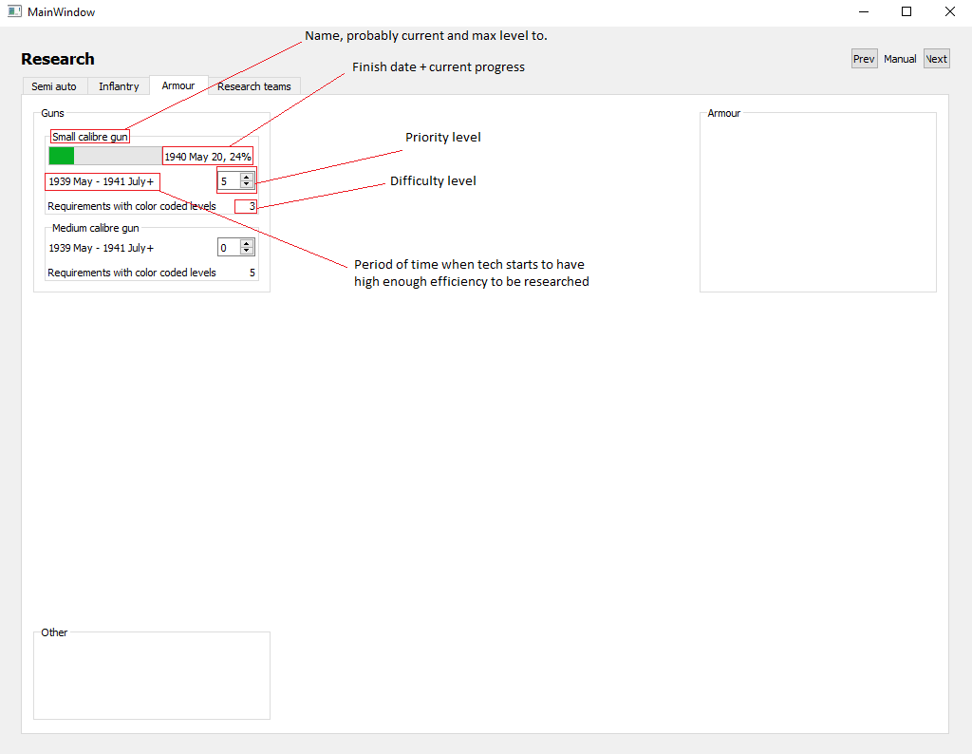
Task: Select the Armour tab
Action: 178,85
